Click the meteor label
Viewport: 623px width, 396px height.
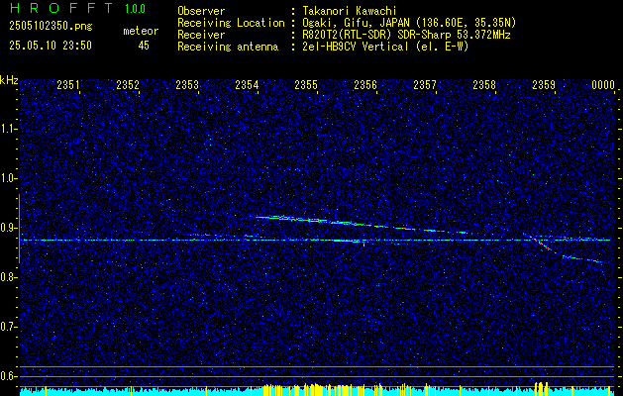pos(141,31)
